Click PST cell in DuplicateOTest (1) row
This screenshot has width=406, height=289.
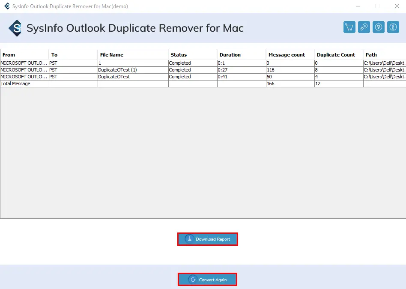point(73,70)
